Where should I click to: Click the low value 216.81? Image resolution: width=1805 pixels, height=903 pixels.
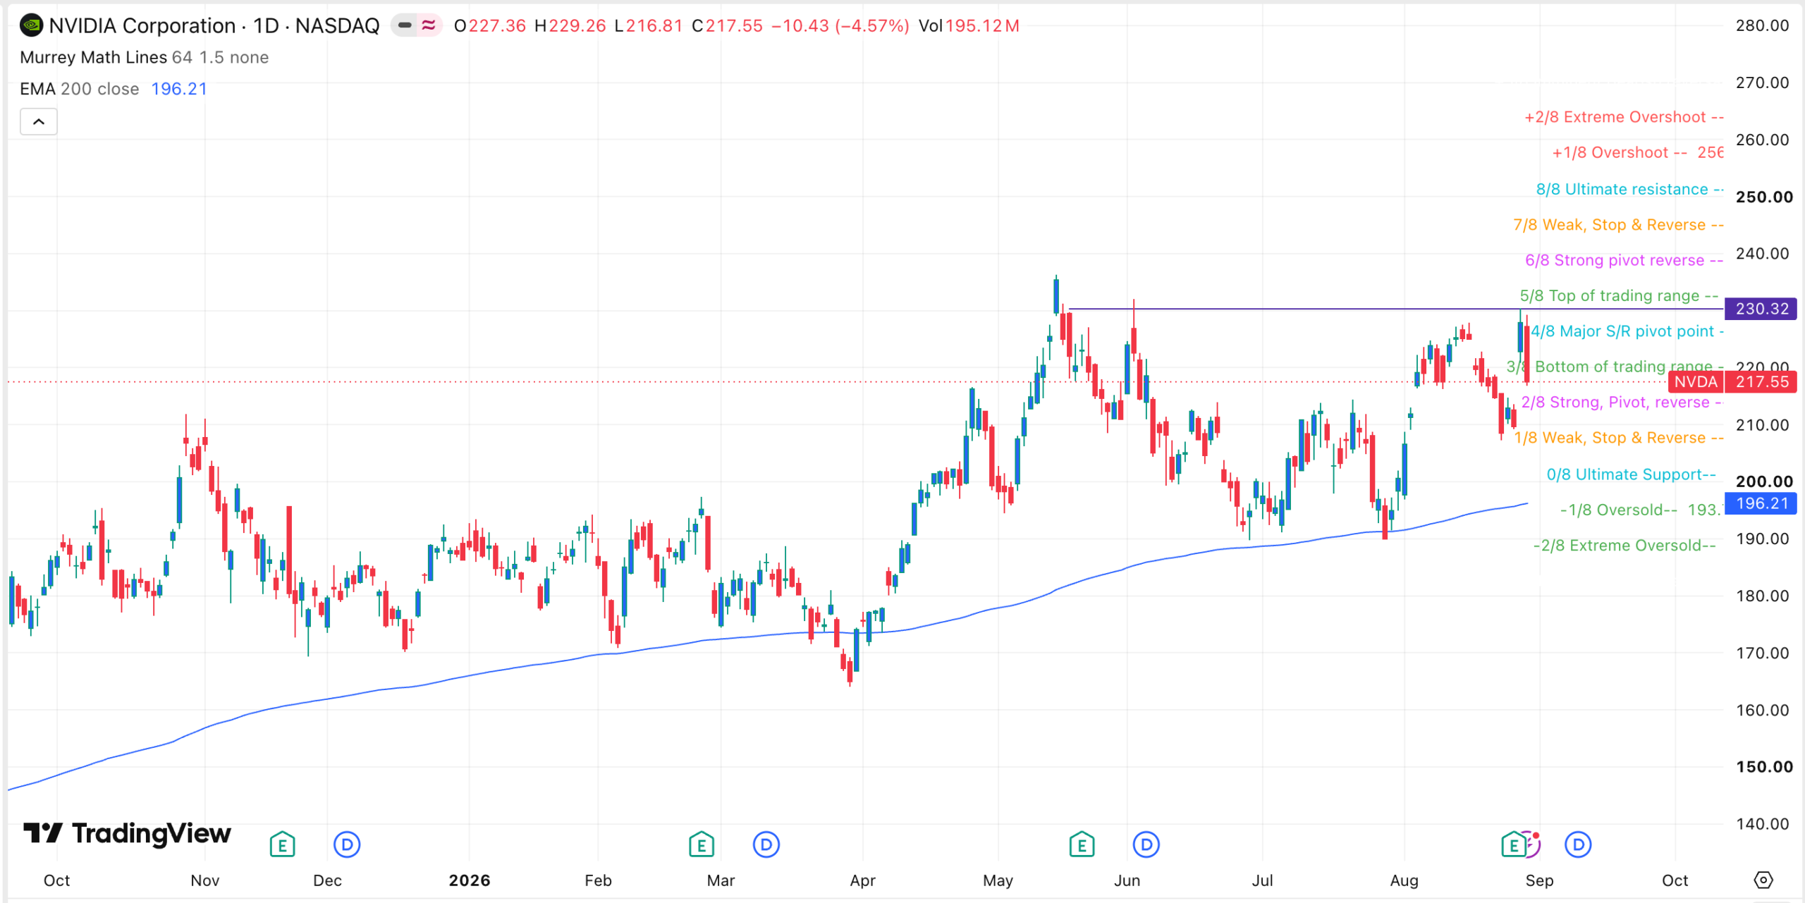(x=654, y=26)
